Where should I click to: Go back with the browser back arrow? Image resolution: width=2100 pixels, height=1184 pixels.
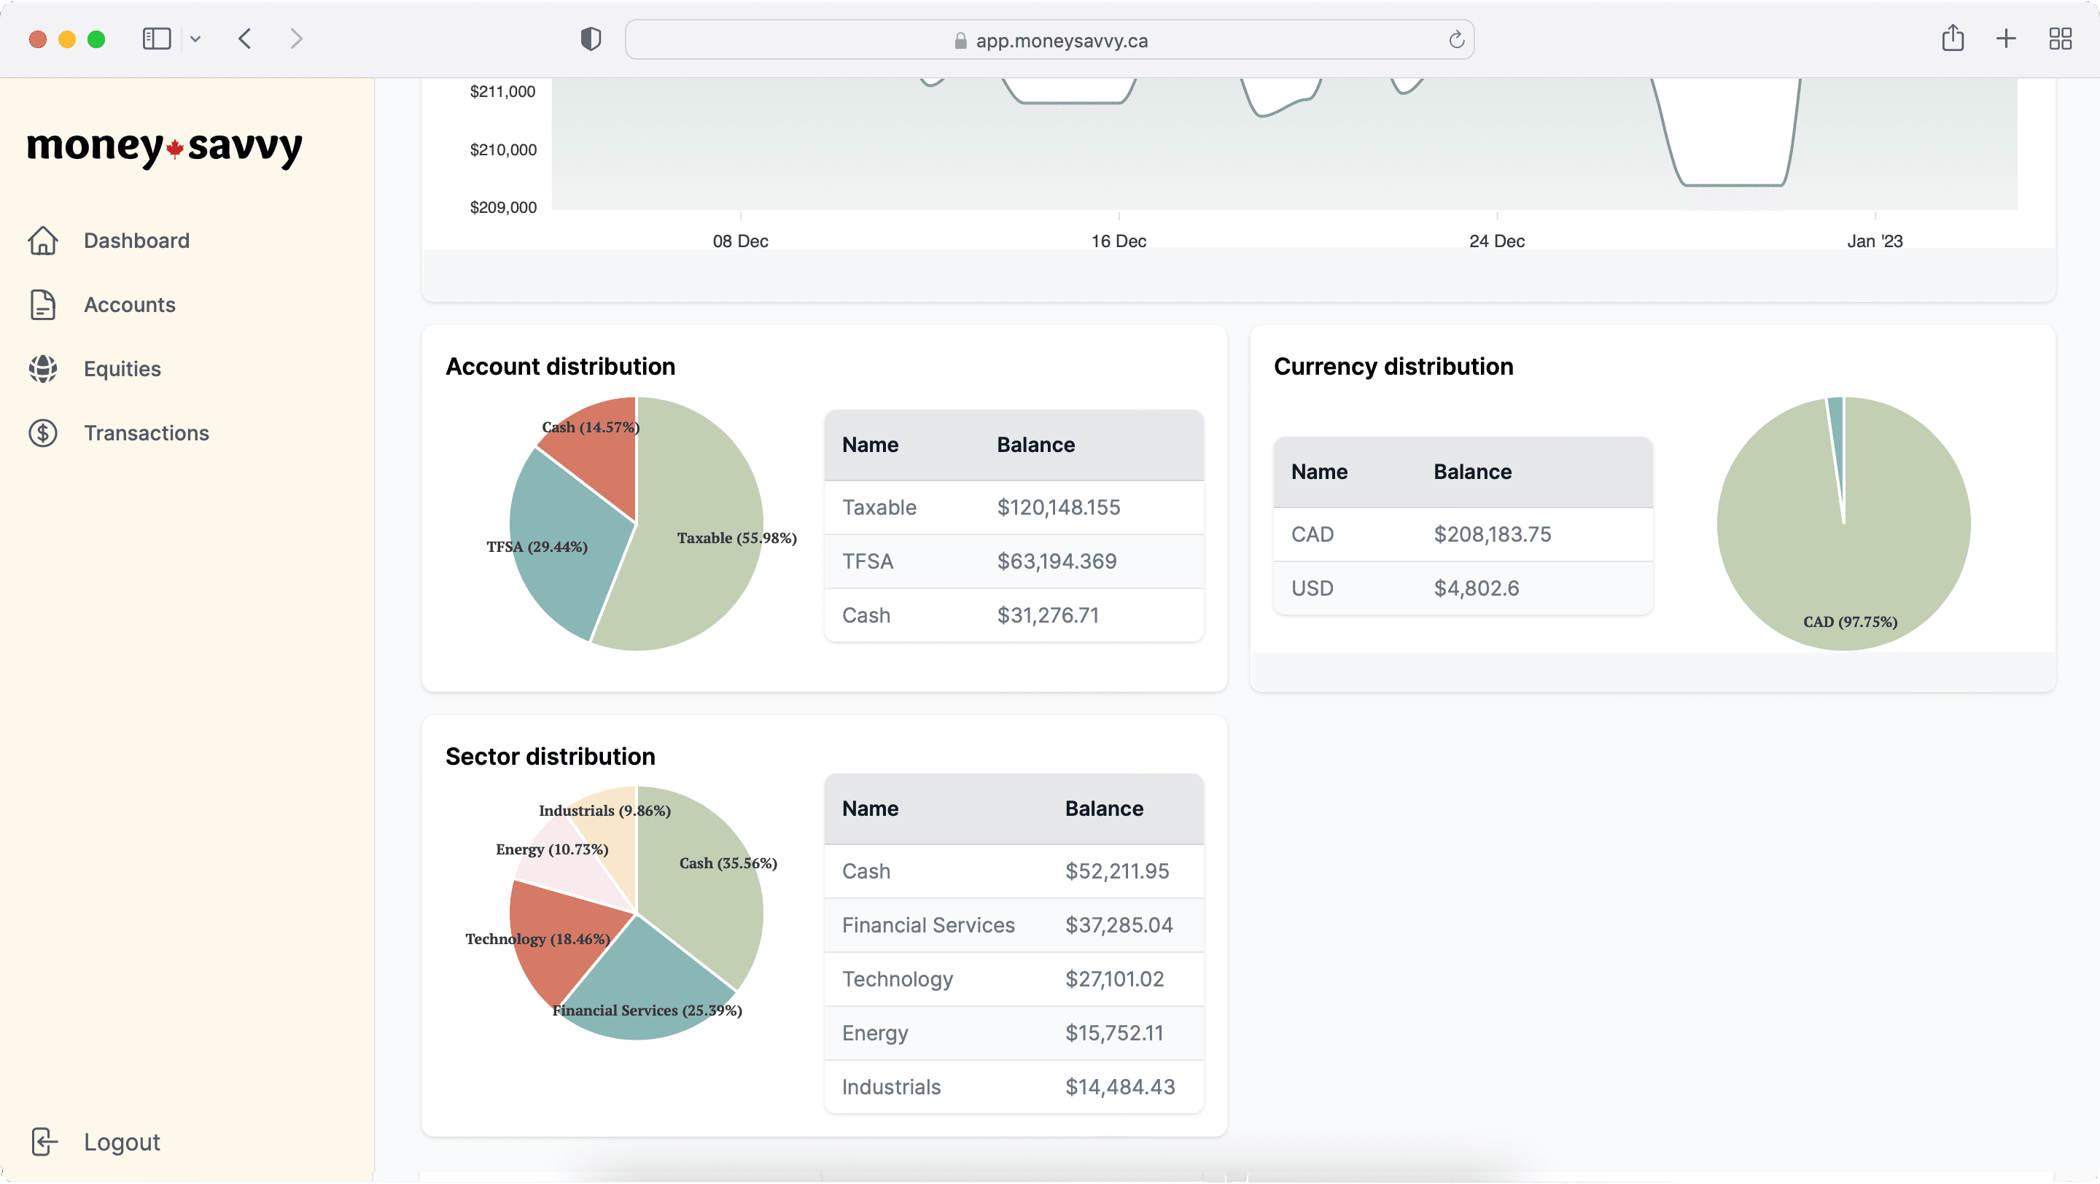click(x=244, y=39)
